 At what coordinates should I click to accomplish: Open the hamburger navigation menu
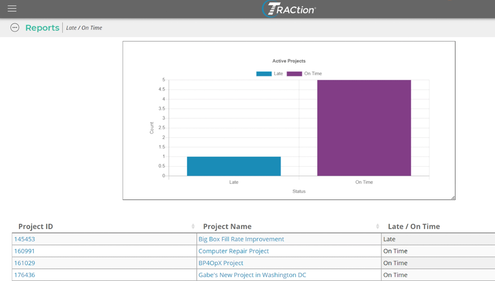[x=12, y=8]
